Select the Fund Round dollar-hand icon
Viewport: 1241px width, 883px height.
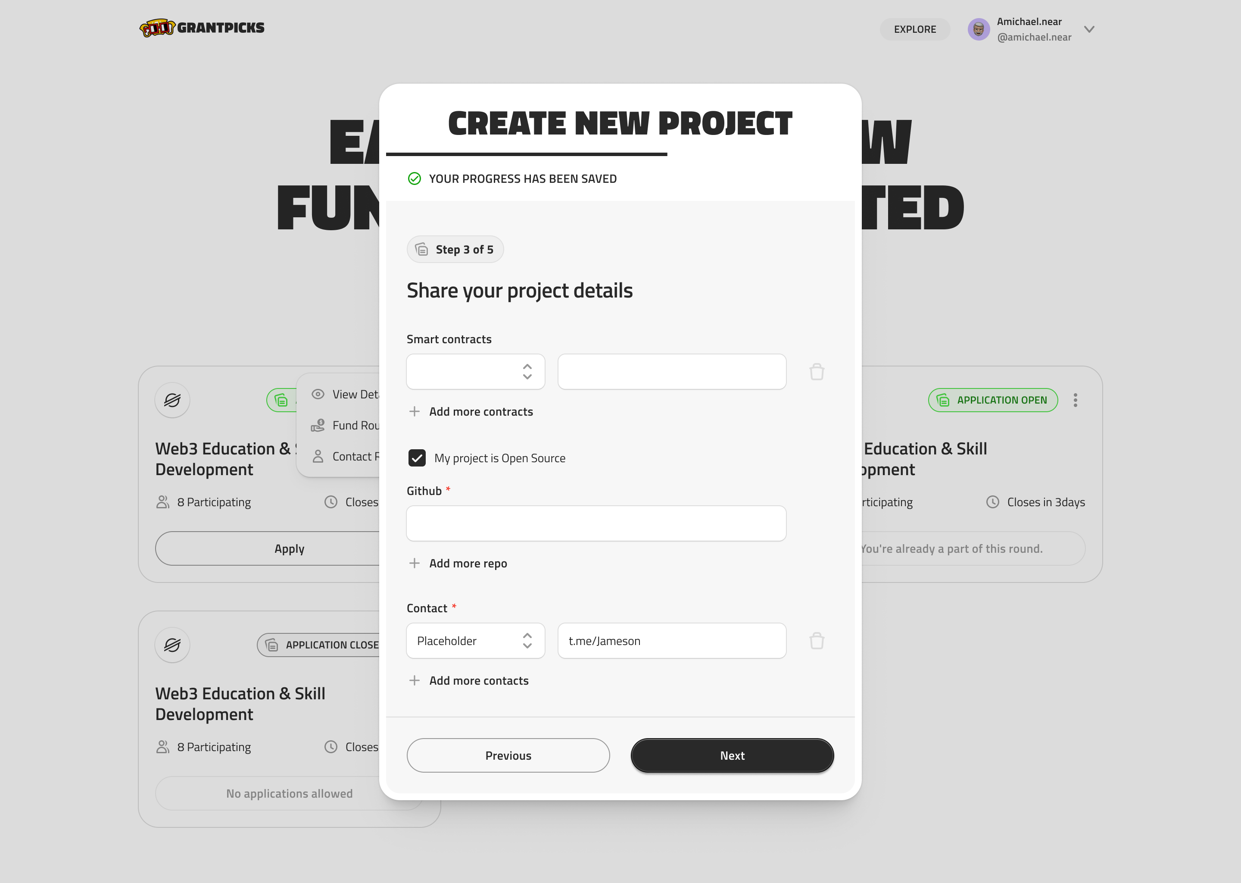[x=318, y=425]
